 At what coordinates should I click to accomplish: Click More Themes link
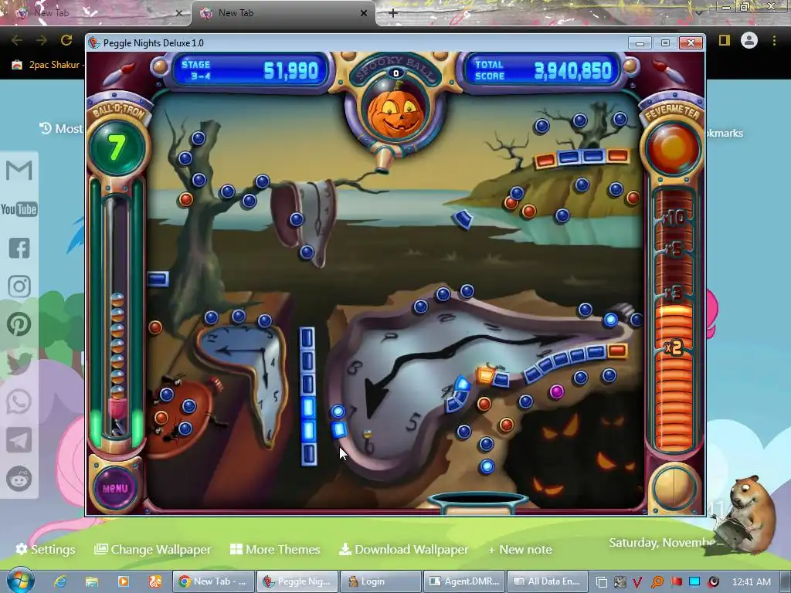click(x=275, y=549)
